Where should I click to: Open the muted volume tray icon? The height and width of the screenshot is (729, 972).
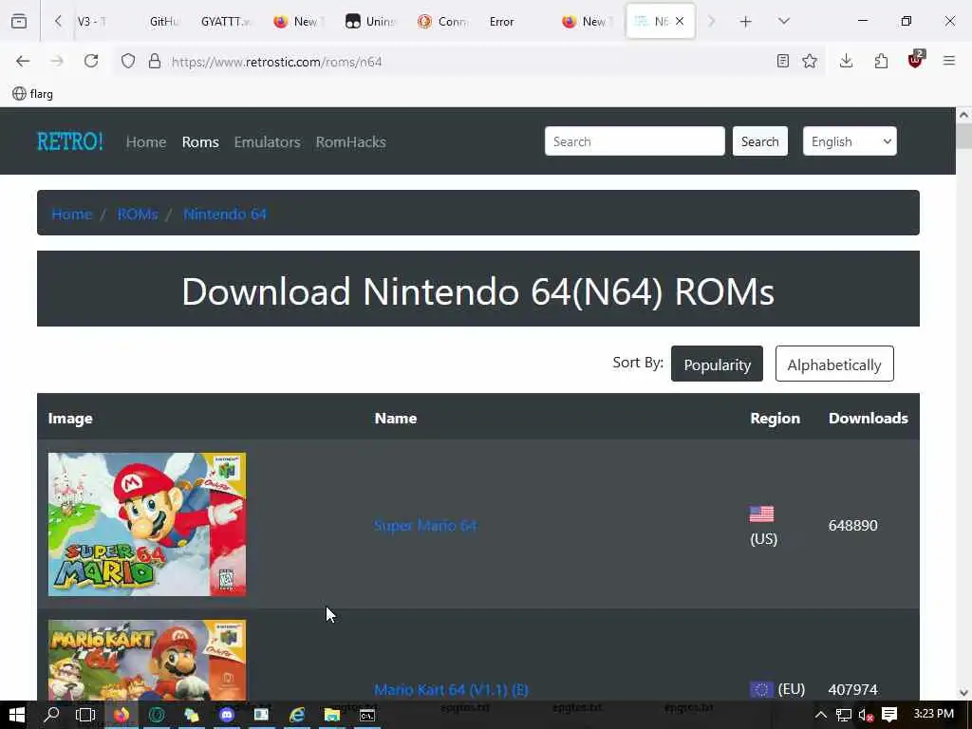(x=866, y=715)
